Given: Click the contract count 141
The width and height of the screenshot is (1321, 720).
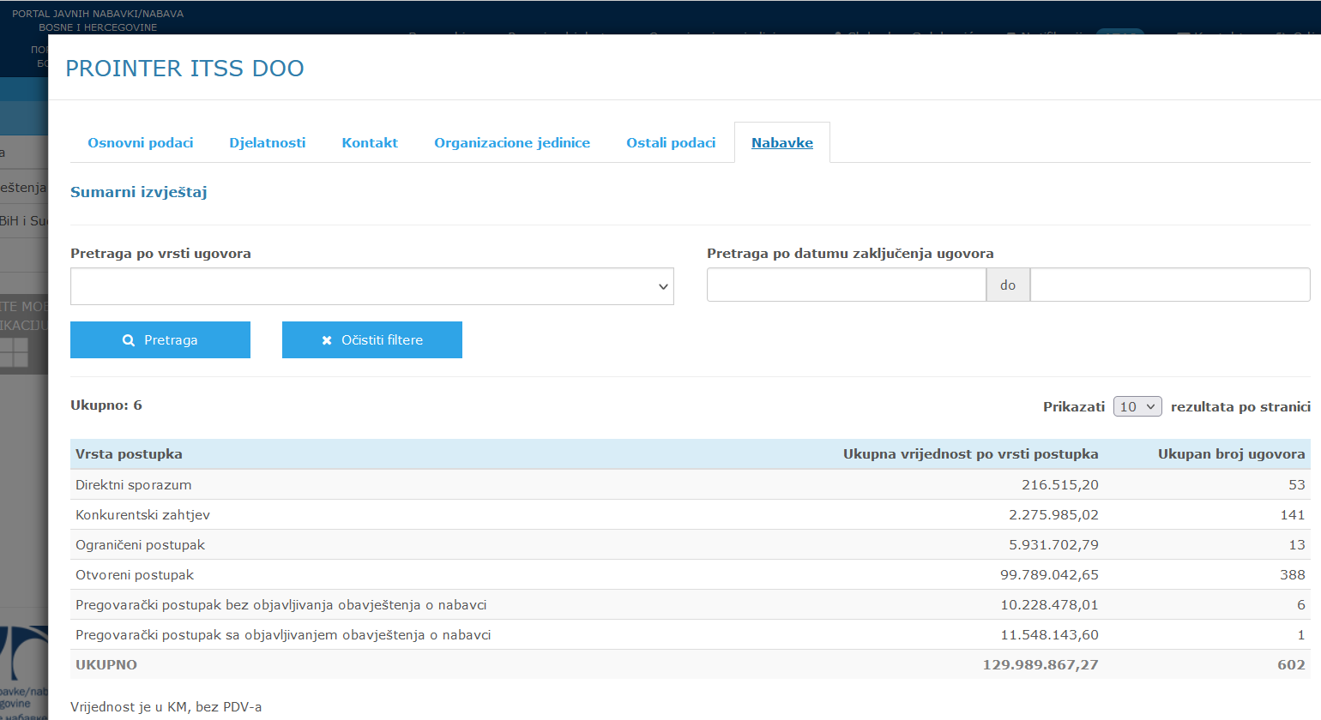Looking at the screenshot, I should click(1293, 515).
